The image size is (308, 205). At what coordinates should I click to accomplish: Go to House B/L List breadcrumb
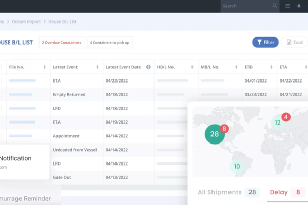click(63, 22)
